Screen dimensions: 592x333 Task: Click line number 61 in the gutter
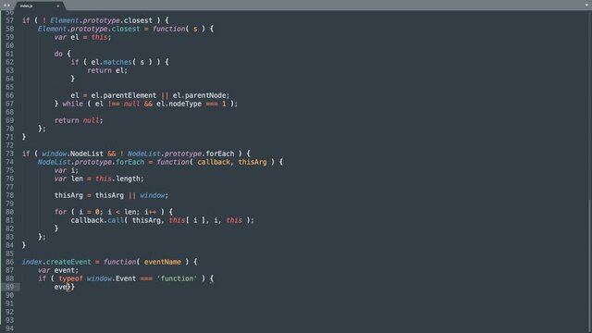[9, 54]
